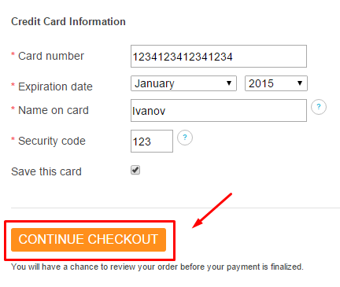Image resolution: width=340 pixels, height=287 pixels.
Task: Click the arrow on the 2015 dropdown
Action: coord(300,83)
